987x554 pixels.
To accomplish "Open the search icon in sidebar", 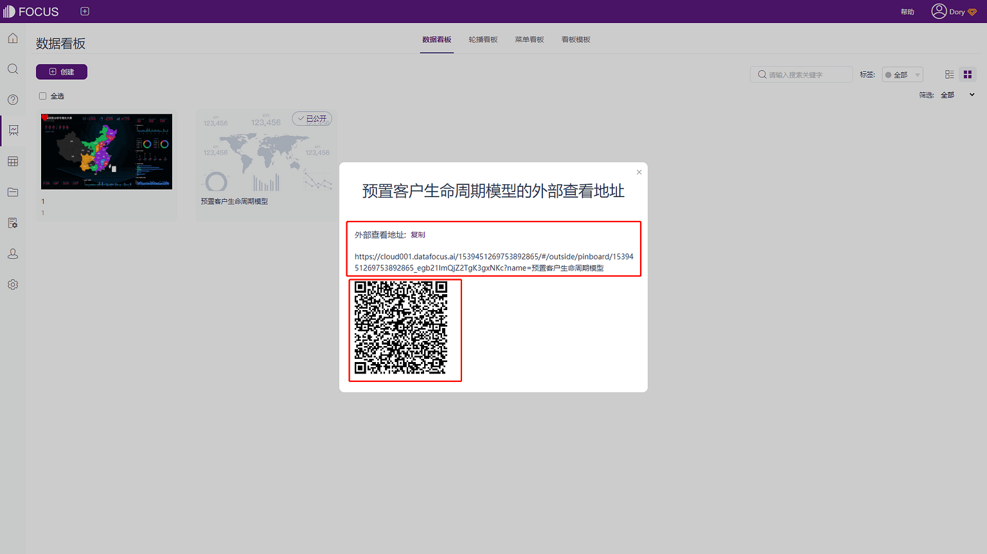I will pos(13,69).
